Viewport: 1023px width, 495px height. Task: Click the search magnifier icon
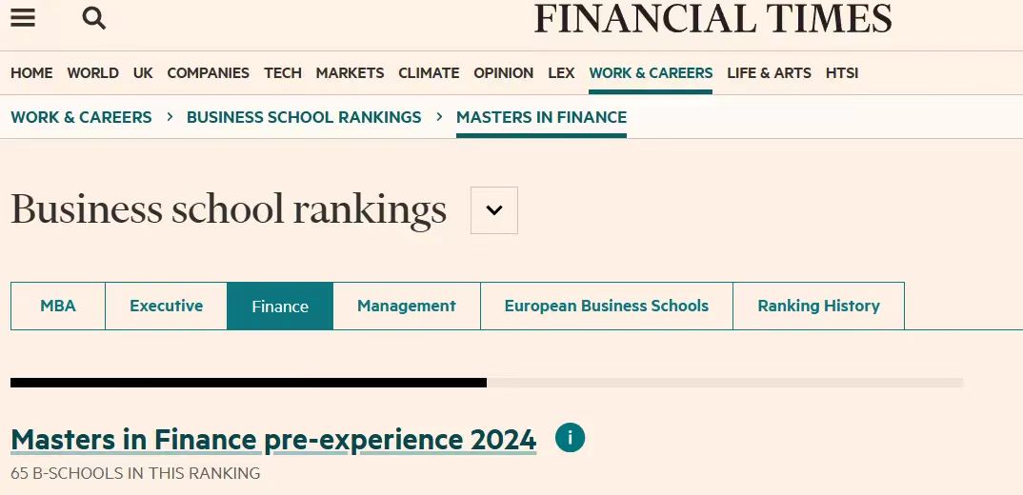point(94,18)
